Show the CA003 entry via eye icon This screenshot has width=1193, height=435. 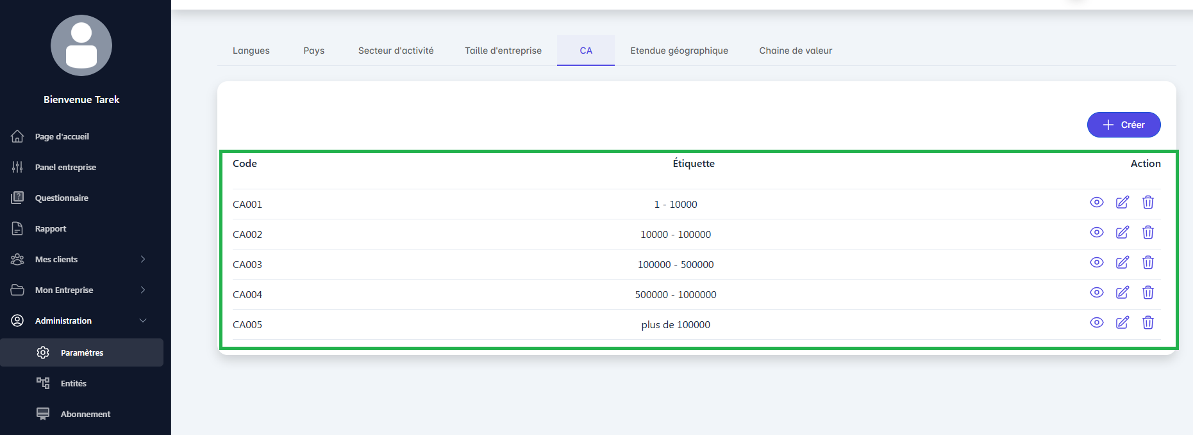[1096, 263]
